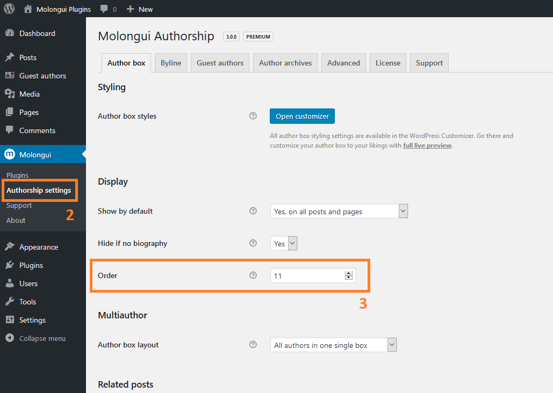Click the Users person icon
The height and width of the screenshot is (393, 553).
10,283
